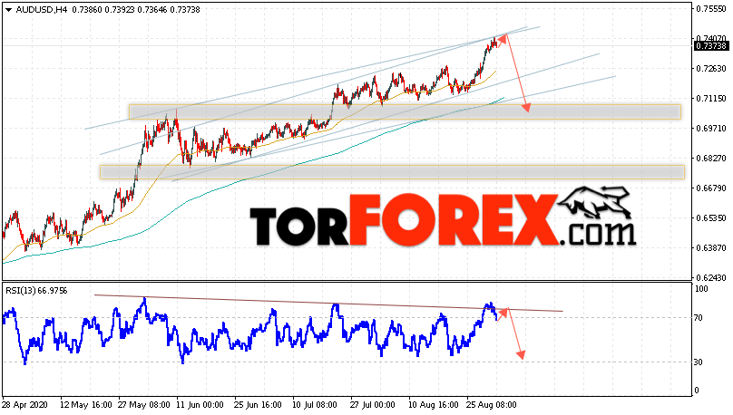Select the AUDUSD,H4 symbol title text
The image size is (733, 415).
(x=42, y=10)
